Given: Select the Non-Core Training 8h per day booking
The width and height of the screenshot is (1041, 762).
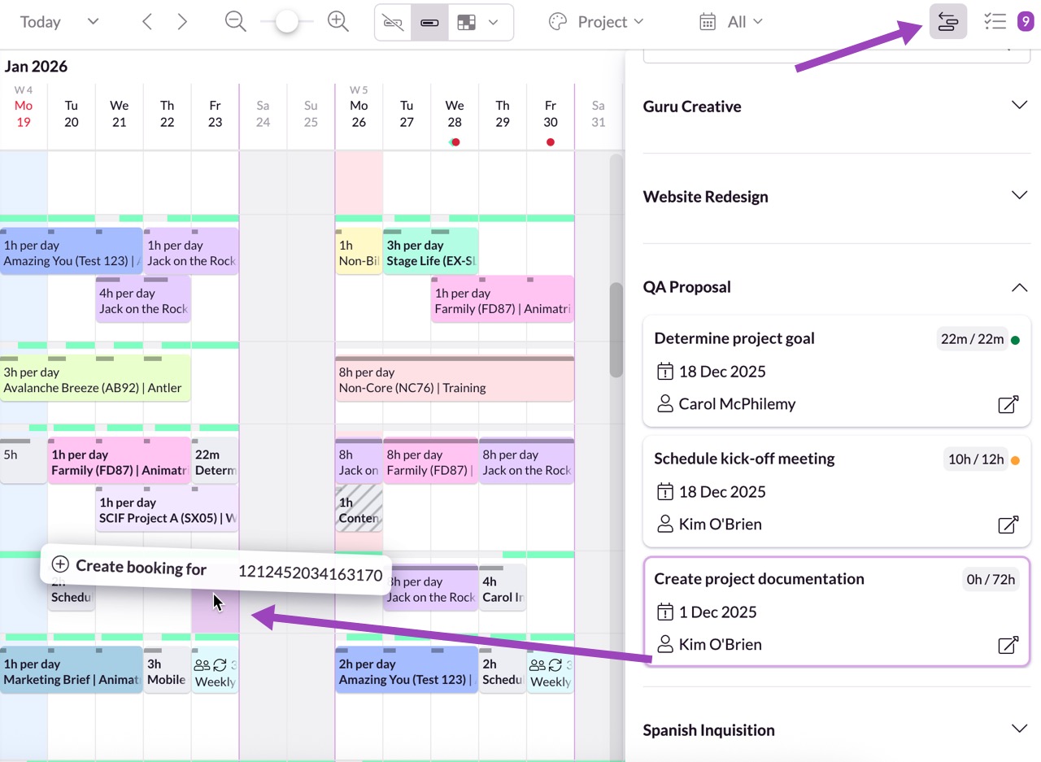Looking at the screenshot, I should coord(455,381).
